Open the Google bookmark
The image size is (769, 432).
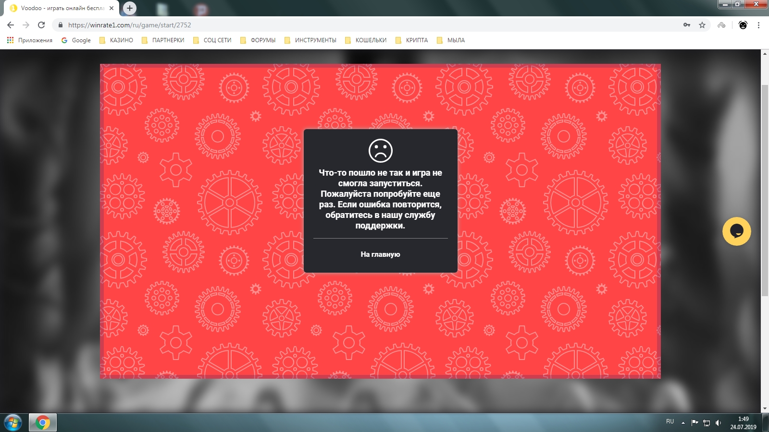[76, 40]
